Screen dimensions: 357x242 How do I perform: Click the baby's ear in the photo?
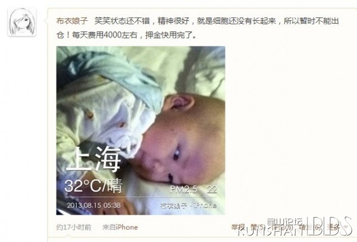[x=180, y=103]
